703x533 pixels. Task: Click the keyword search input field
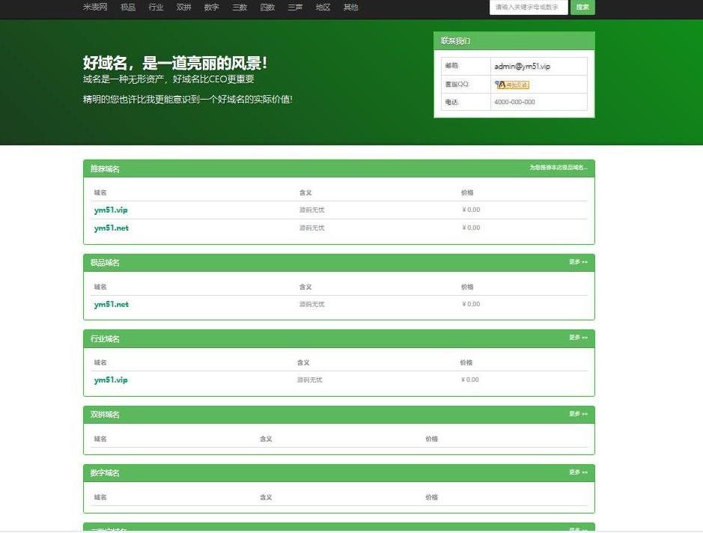coord(527,7)
